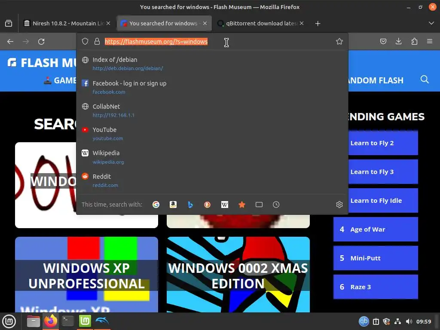Click the padlock site information icon

tap(97, 42)
